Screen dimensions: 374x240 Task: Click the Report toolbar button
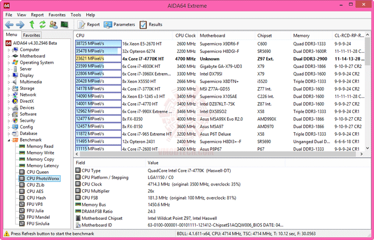click(x=89, y=24)
